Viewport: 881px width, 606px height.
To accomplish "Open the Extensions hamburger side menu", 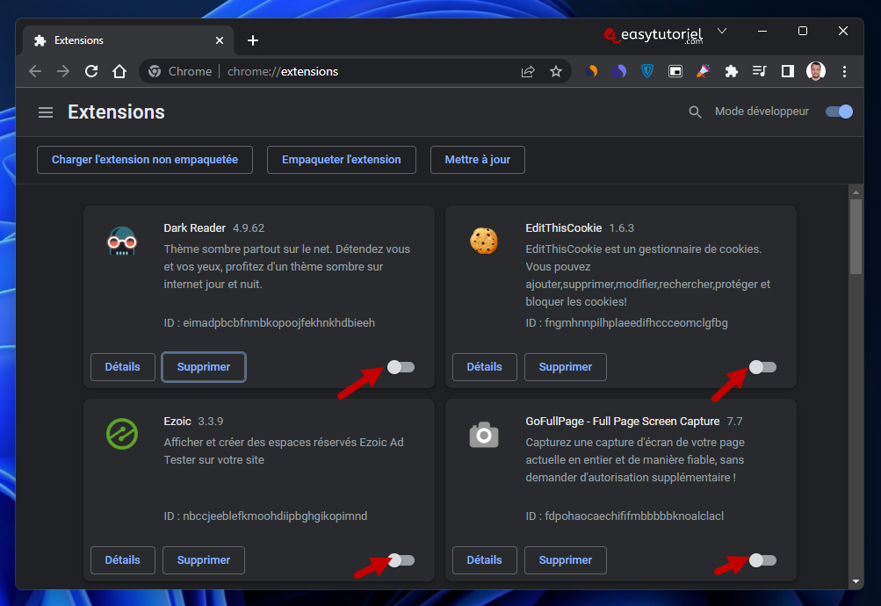I will point(46,112).
